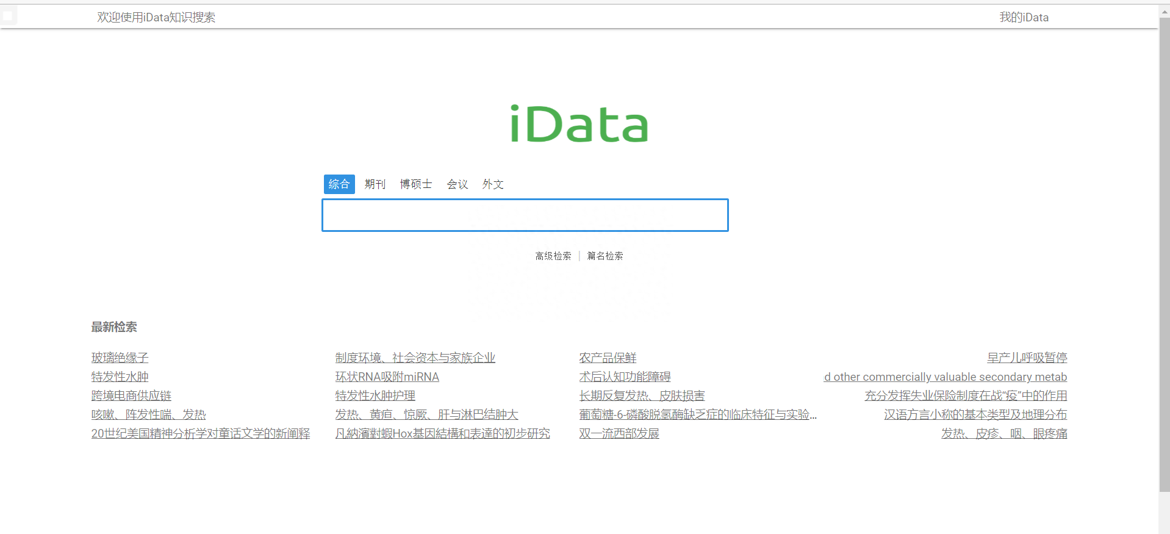
Task: Click the small square icon in top-left corner
Action: [8, 16]
